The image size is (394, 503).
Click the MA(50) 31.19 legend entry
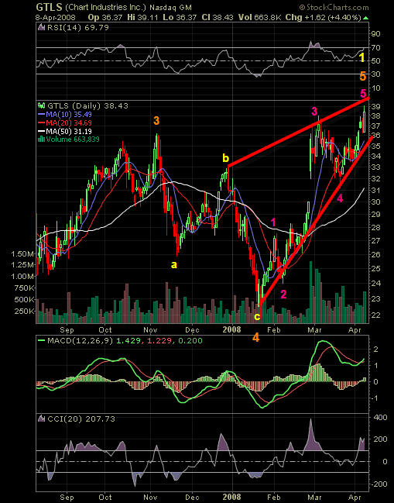pos(69,131)
